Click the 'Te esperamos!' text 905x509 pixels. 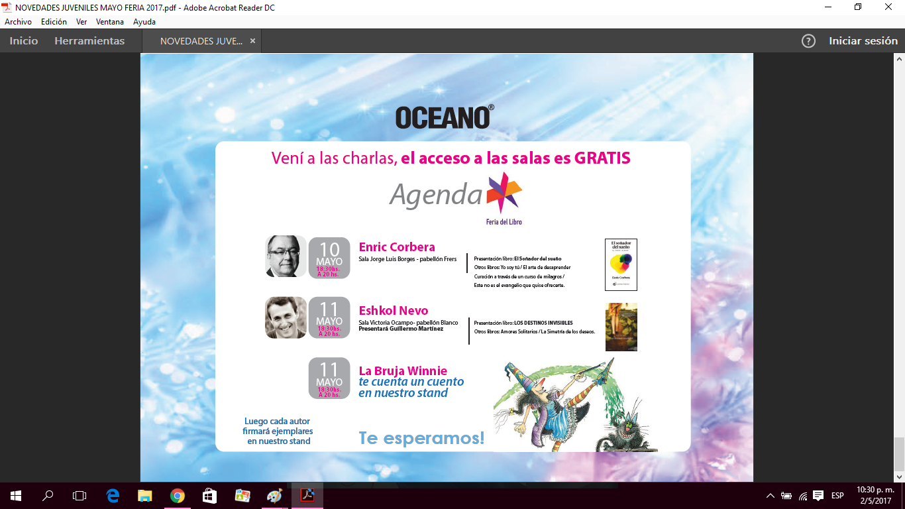[x=421, y=438]
